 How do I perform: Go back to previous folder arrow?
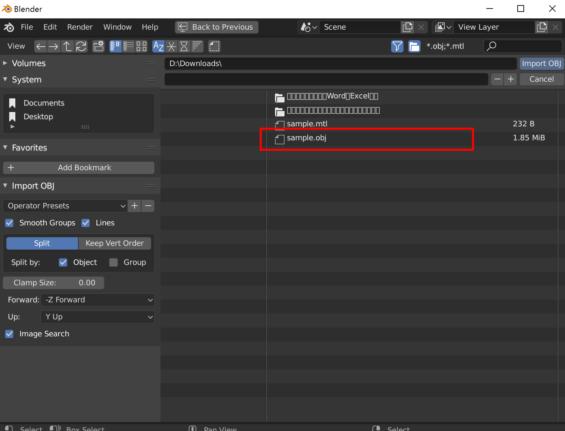click(x=41, y=46)
